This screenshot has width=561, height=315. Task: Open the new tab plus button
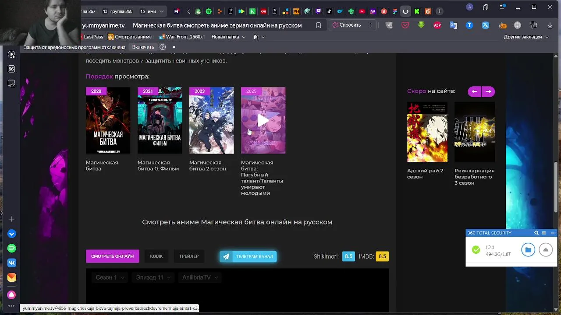[x=439, y=11]
